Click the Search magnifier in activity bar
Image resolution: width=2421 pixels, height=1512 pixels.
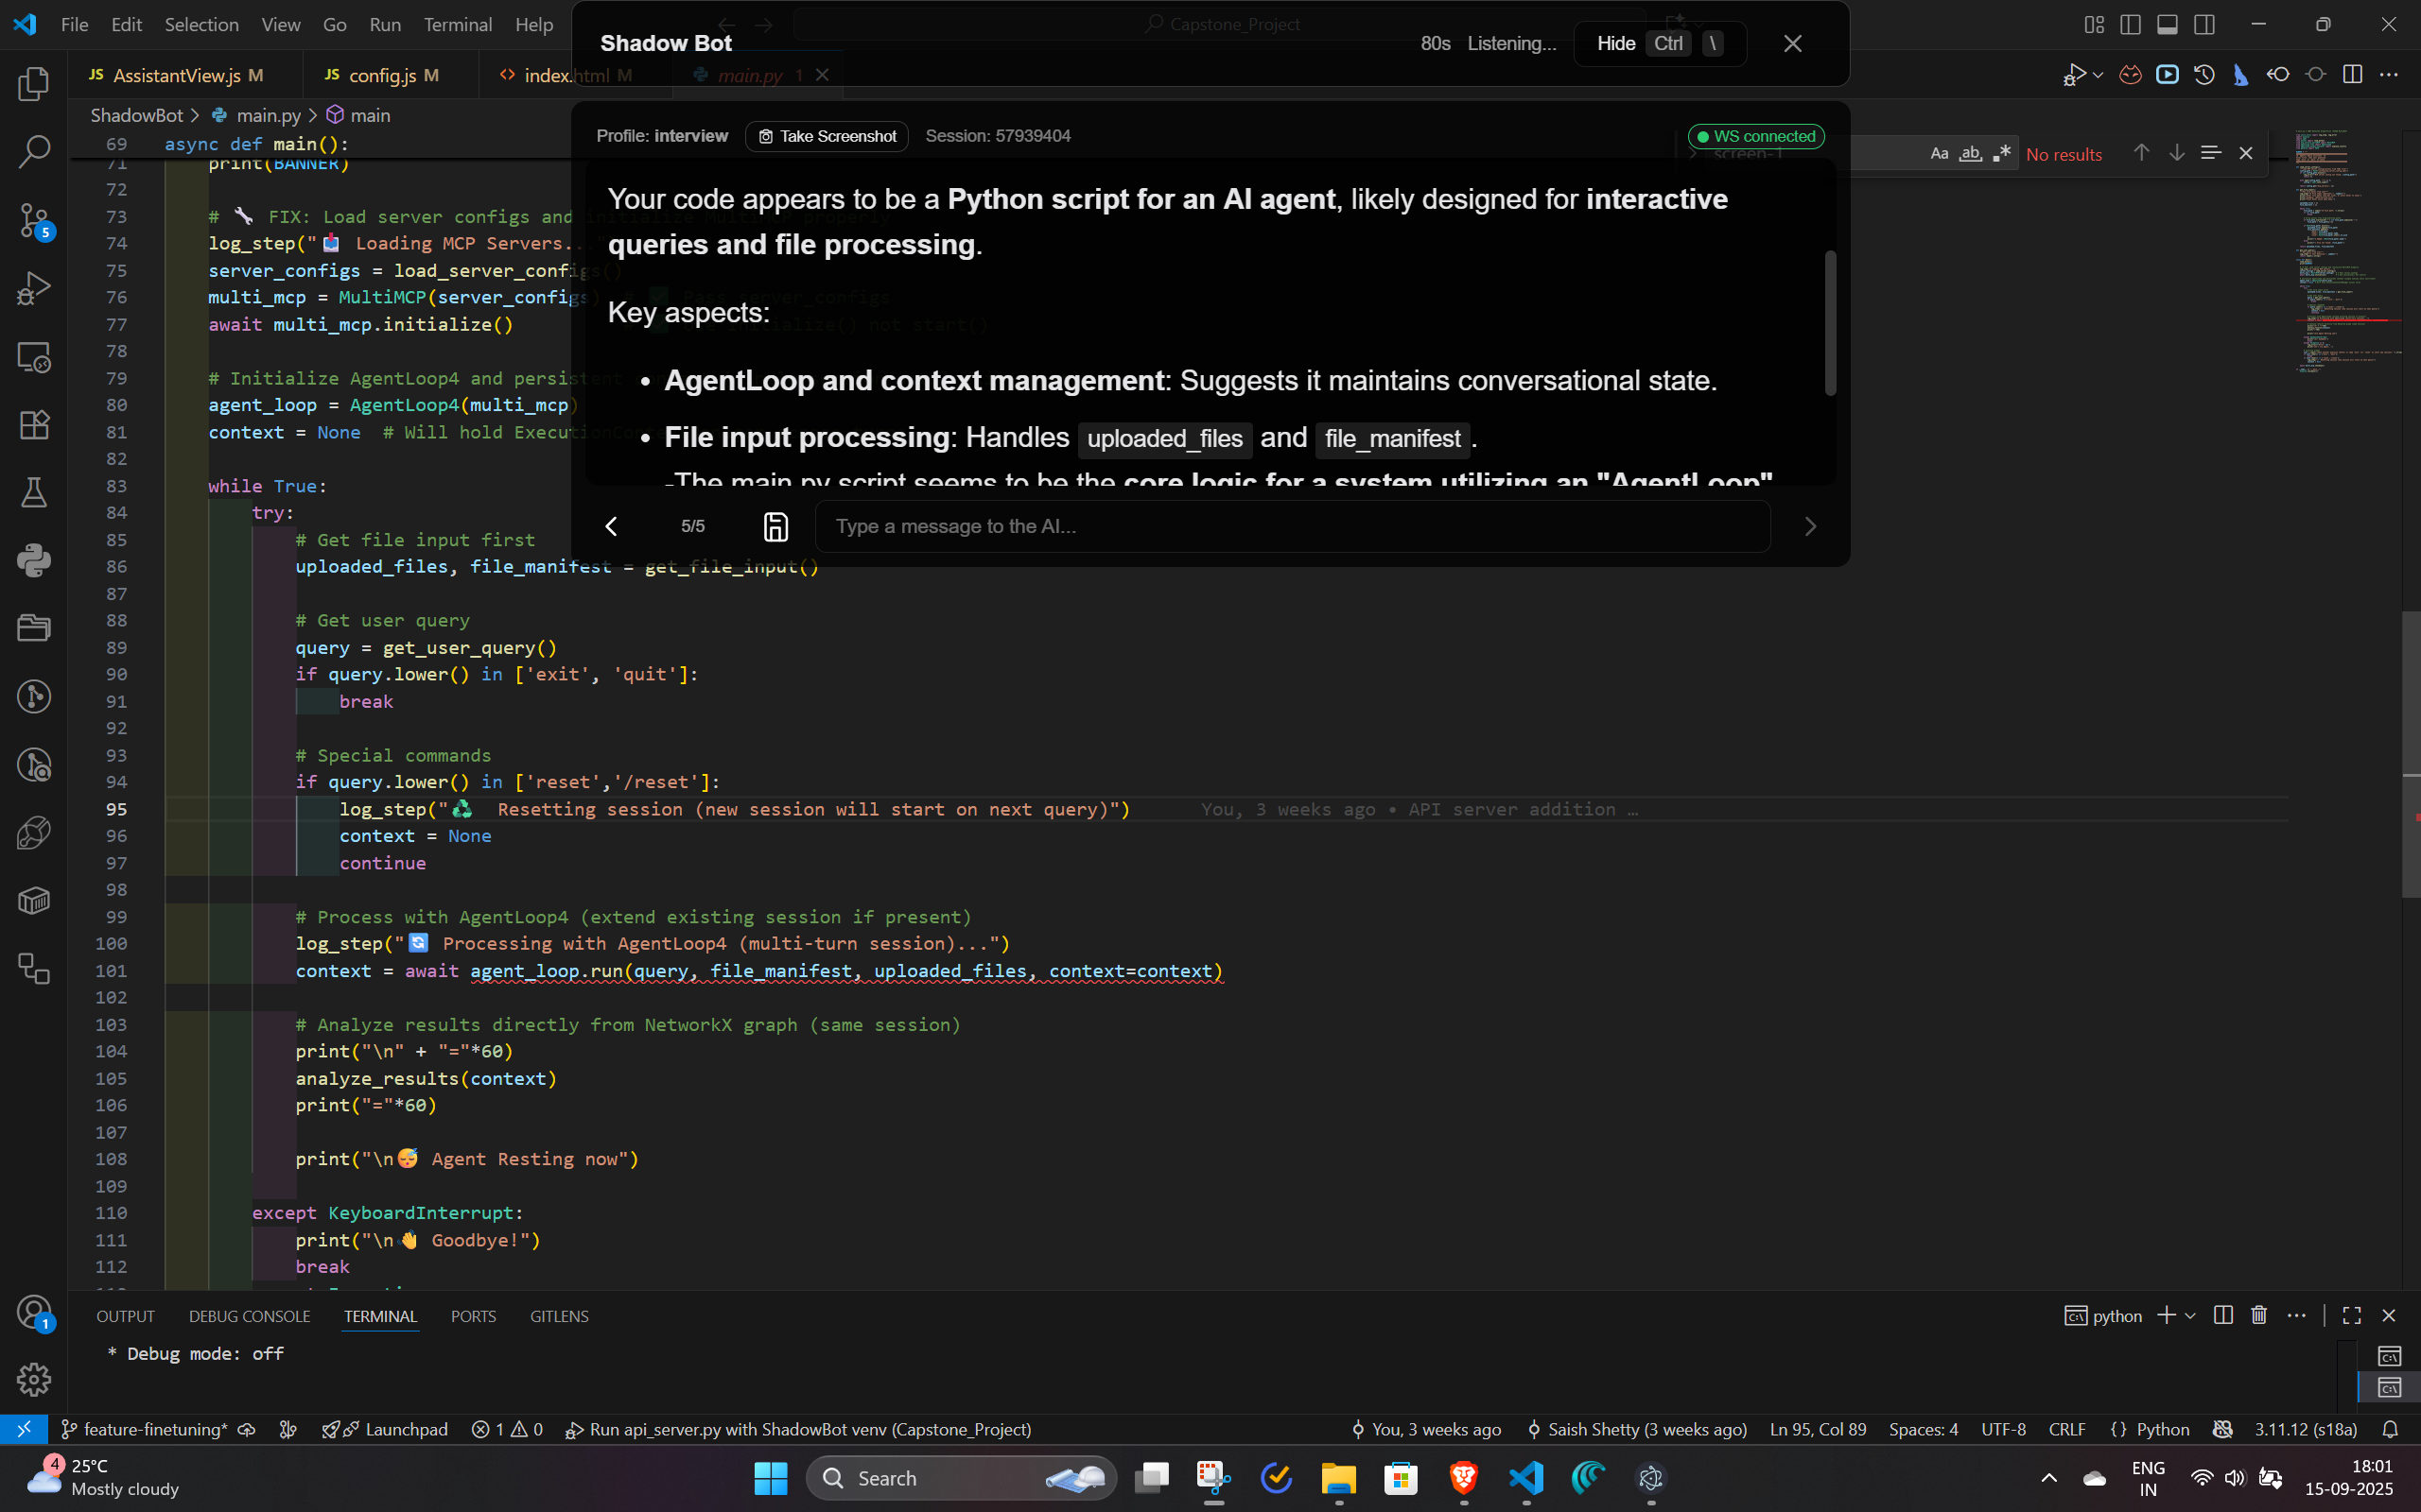[34, 152]
